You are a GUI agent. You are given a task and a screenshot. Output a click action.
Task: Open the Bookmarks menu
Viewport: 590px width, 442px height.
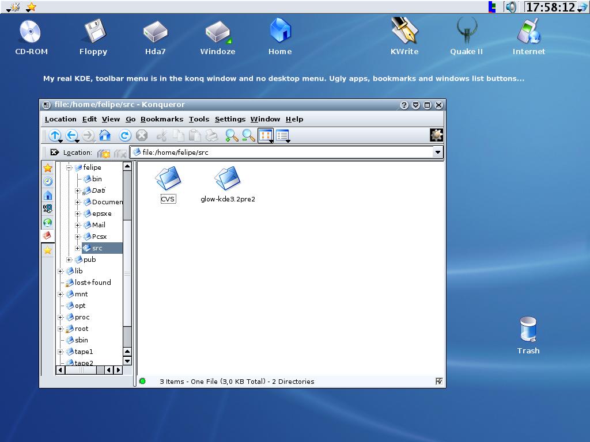(162, 119)
